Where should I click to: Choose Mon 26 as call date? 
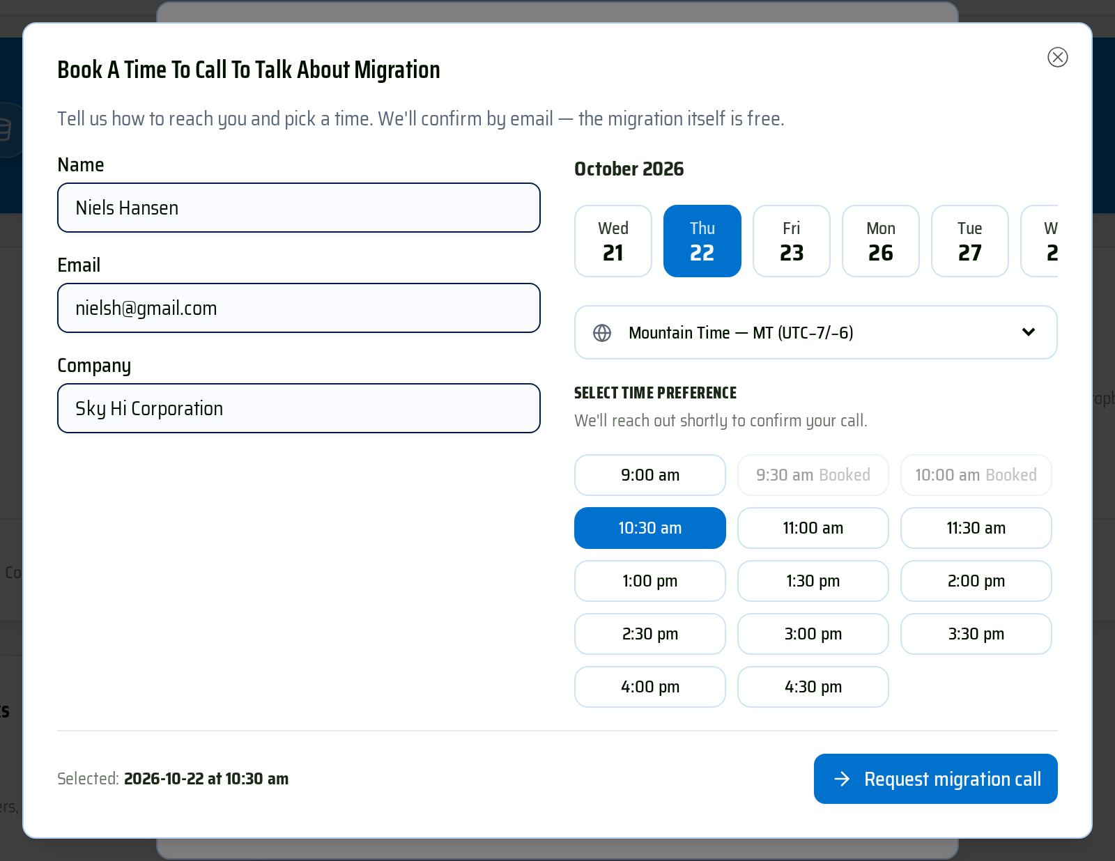(881, 241)
